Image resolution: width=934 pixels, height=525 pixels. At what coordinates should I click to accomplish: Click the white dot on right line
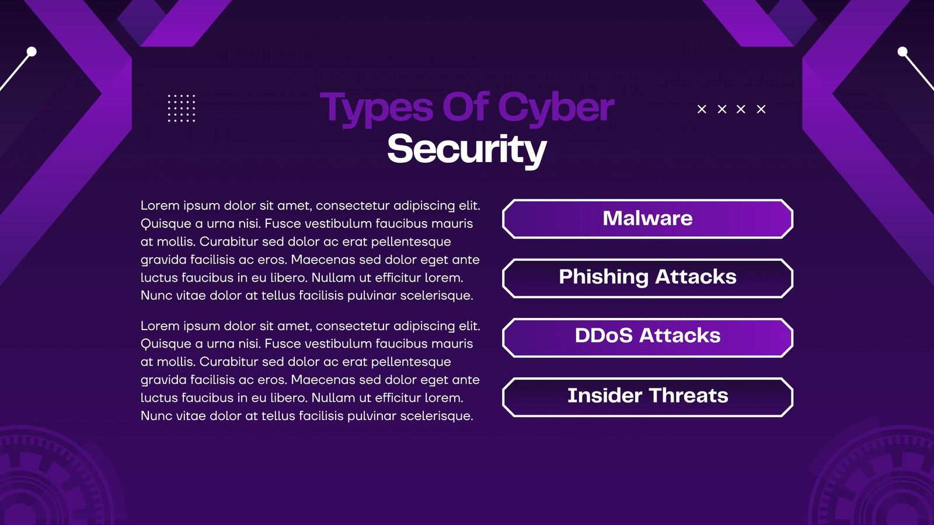[902, 51]
